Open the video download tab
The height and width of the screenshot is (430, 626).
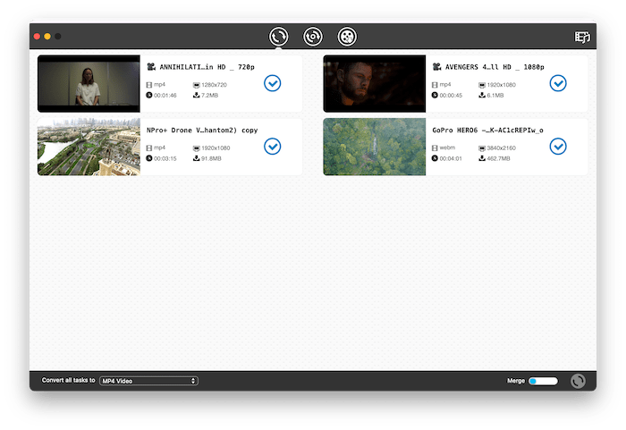tap(347, 37)
